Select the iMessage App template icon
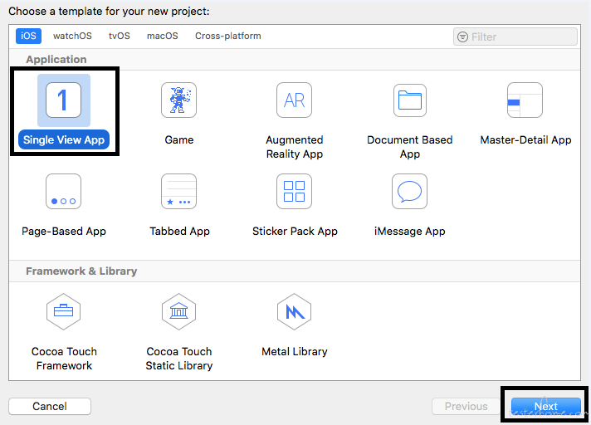The width and height of the screenshot is (591, 425). point(409,192)
